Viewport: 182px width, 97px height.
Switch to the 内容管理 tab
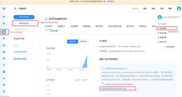(74, 26)
